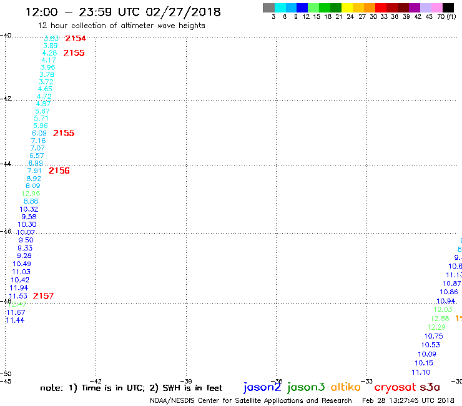
Task: Click the 3.89 wave height value
Action: 51,46
